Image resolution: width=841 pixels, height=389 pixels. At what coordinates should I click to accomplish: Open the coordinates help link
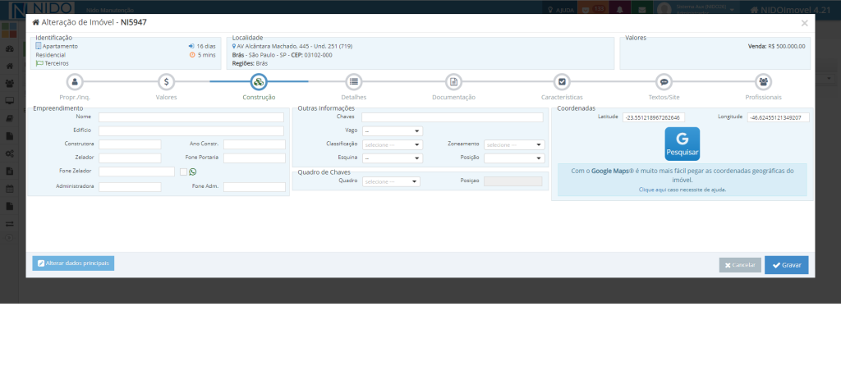(x=682, y=190)
